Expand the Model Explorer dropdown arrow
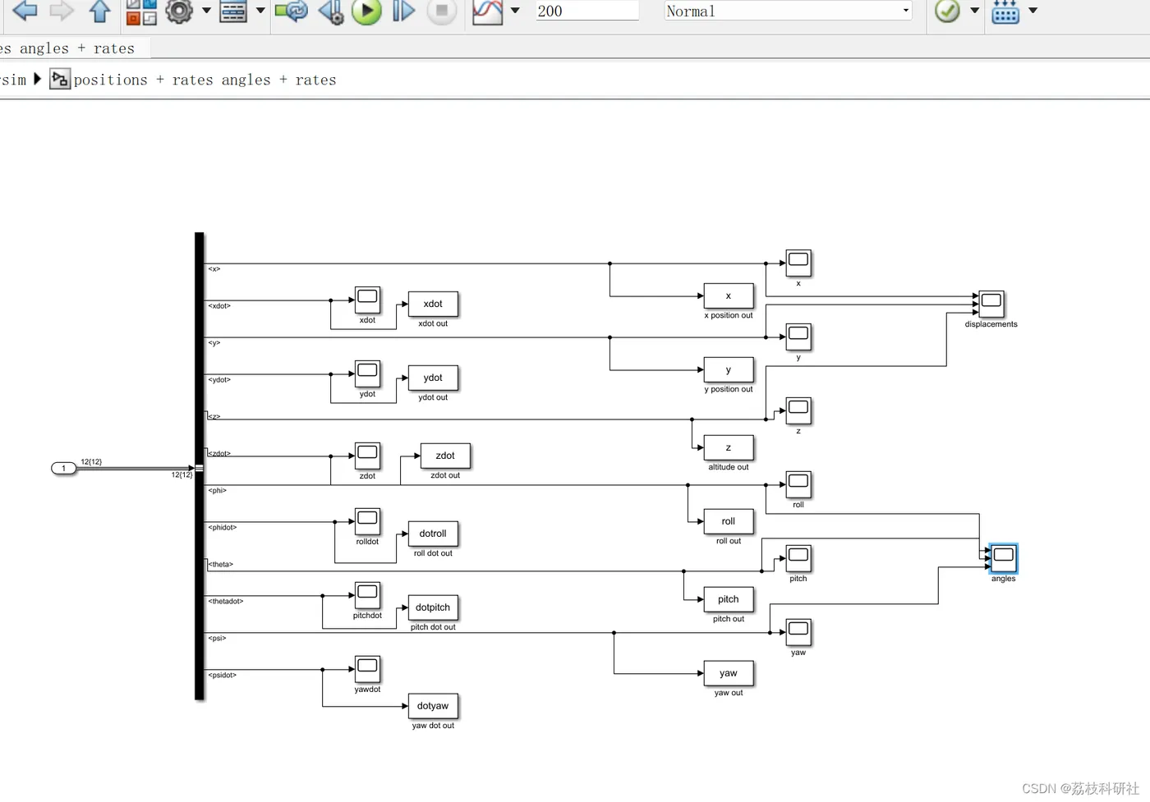 tap(260, 11)
